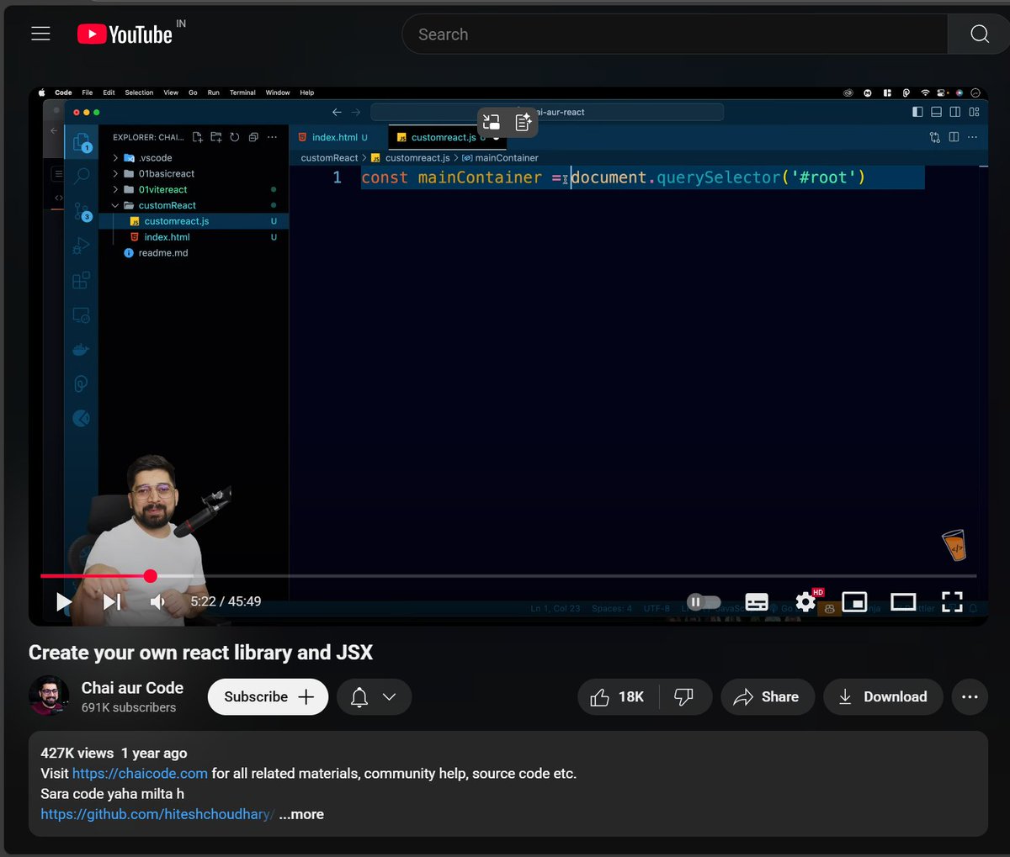Open the three-dot more actions menu
This screenshot has width=1010, height=857.
970,697
